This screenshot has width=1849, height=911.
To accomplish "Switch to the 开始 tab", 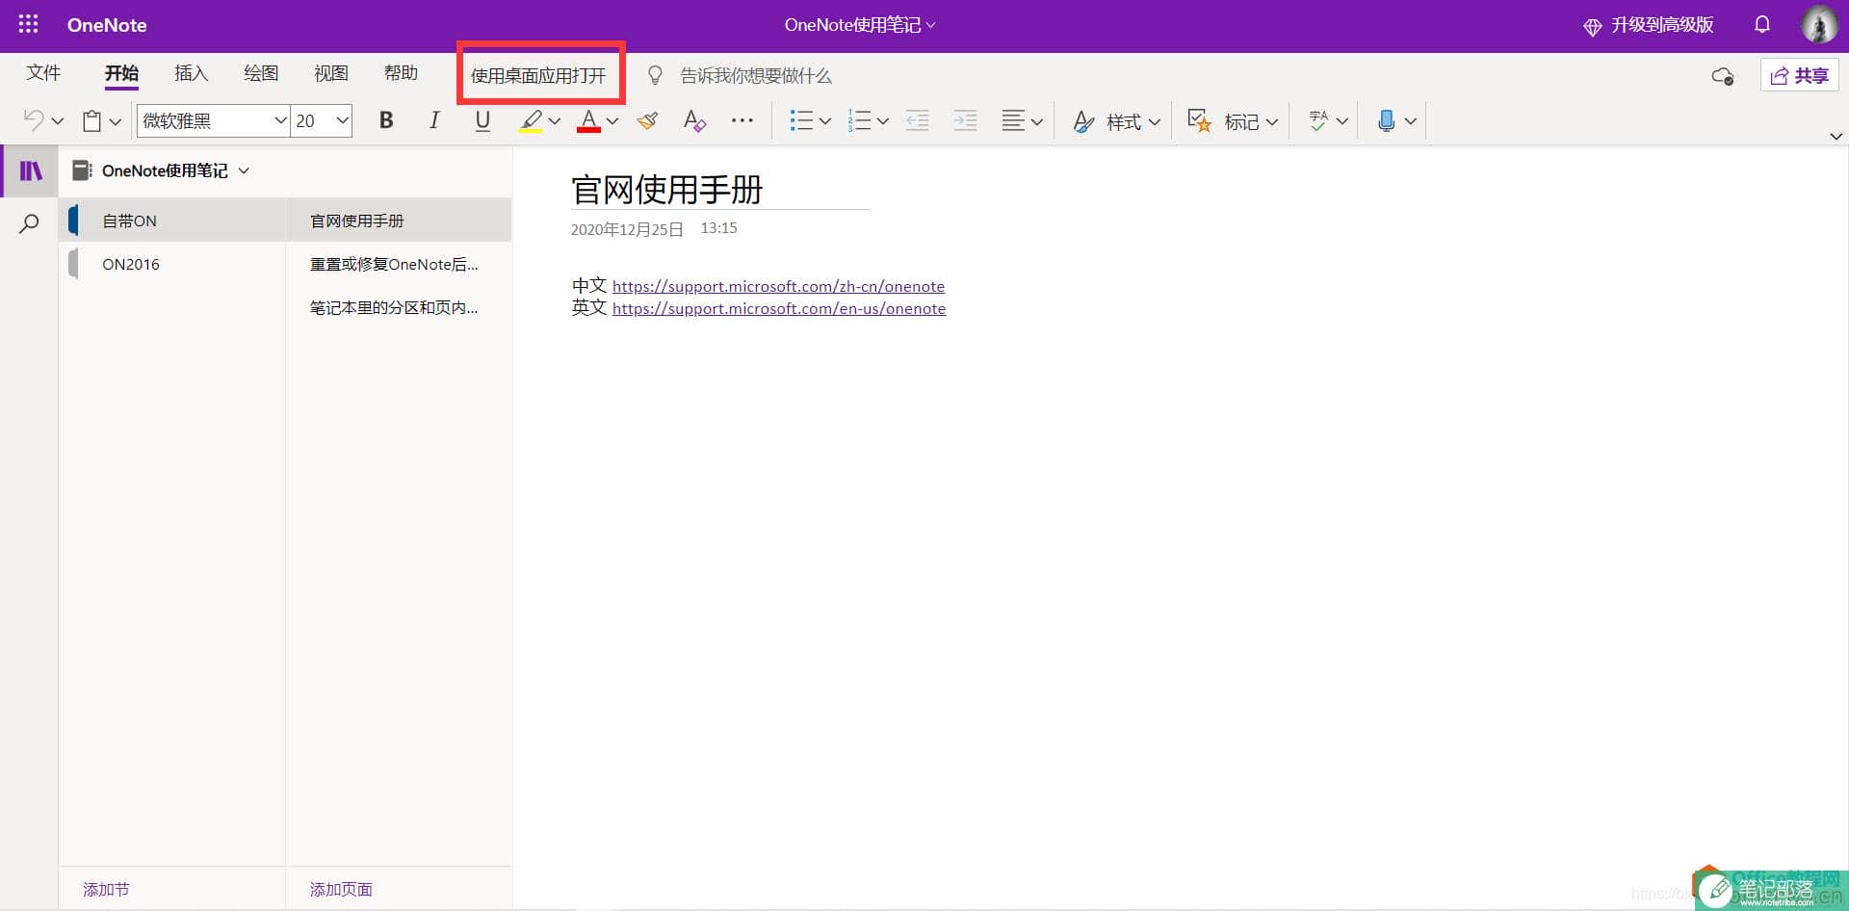I will 122,73.
